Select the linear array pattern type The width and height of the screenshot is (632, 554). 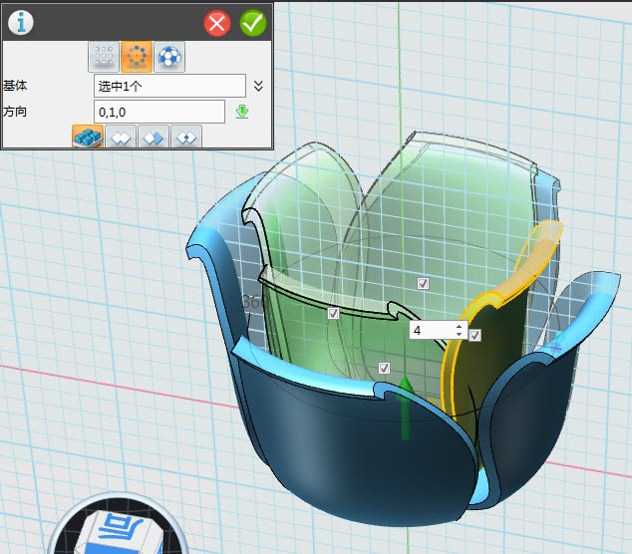[x=104, y=57]
